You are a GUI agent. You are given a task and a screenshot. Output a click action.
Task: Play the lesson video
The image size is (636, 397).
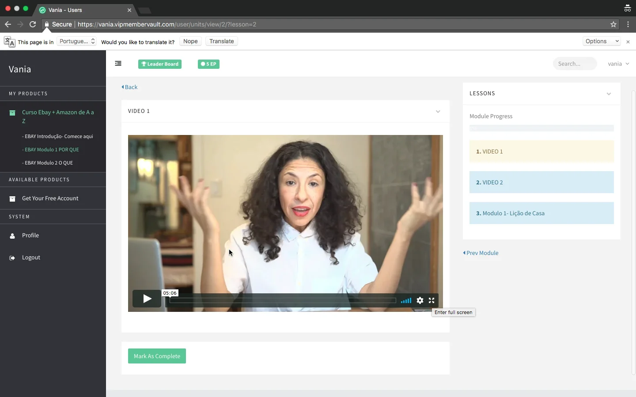pyautogui.click(x=147, y=299)
